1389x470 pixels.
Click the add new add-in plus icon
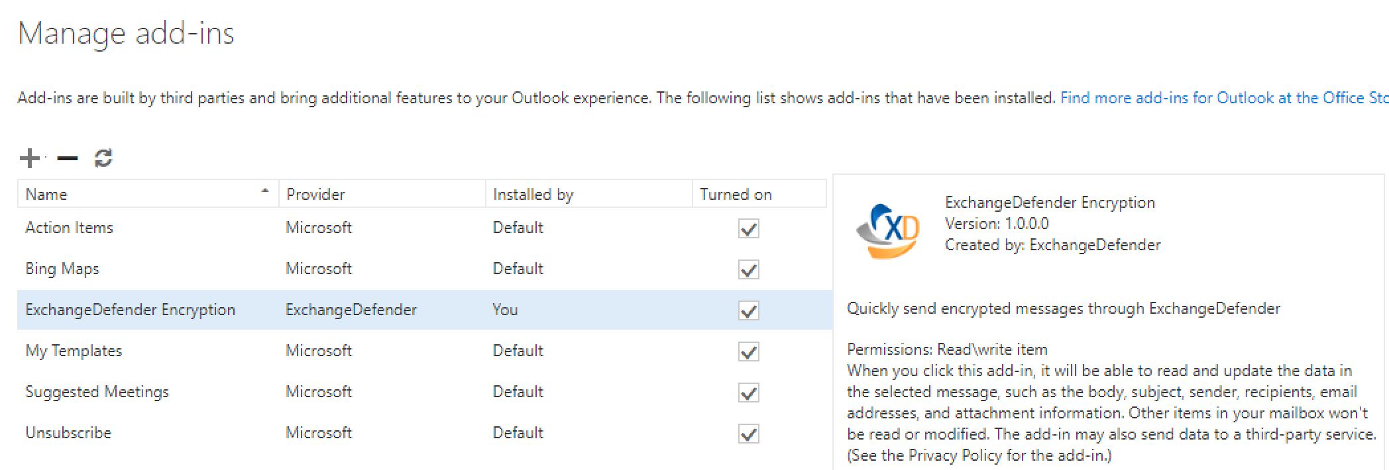30,158
